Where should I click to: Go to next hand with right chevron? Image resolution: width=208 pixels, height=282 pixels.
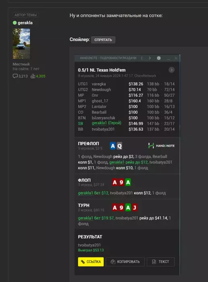[150, 58]
